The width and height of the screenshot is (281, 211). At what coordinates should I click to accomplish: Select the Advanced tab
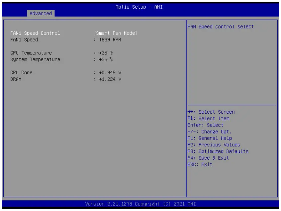[x=40, y=14]
